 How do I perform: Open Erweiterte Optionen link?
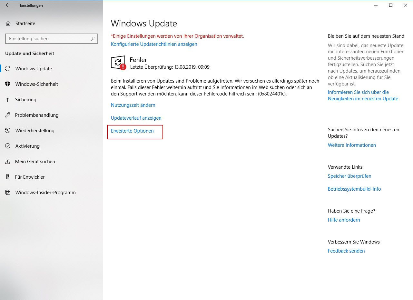click(132, 131)
